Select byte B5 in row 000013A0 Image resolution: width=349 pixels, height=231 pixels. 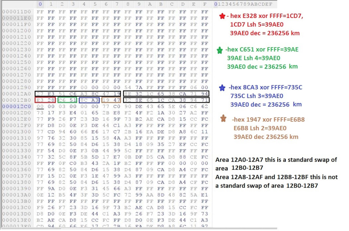point(62,195)
